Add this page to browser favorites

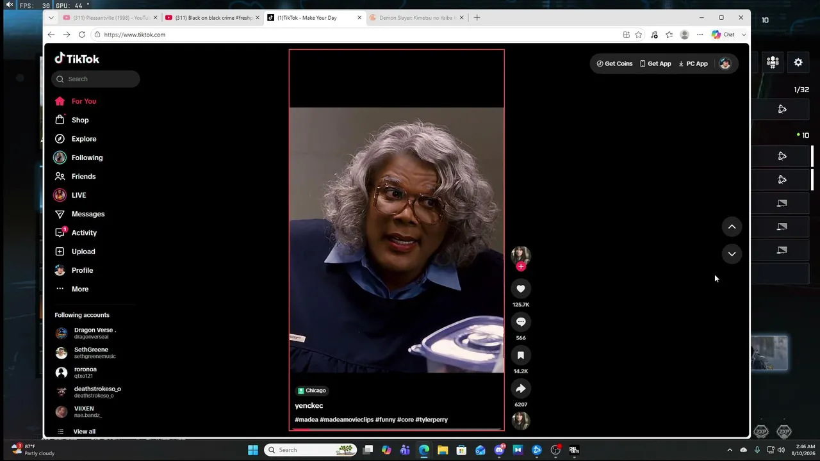[639, 35]
